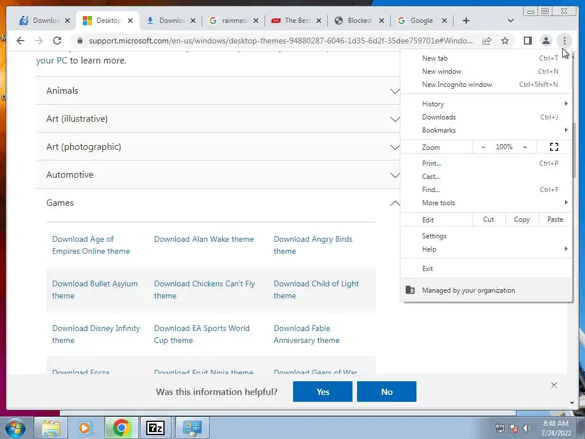Open the profile avatar icon
Viewport: 585px width, 439px height.
click(x=546, y=41)
